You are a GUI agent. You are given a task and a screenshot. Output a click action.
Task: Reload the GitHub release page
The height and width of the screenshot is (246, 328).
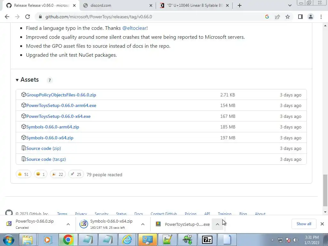click(28, 17)
